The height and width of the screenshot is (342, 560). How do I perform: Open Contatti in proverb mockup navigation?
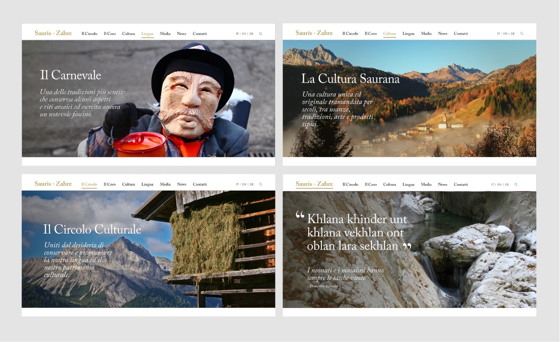coord(461,185)
